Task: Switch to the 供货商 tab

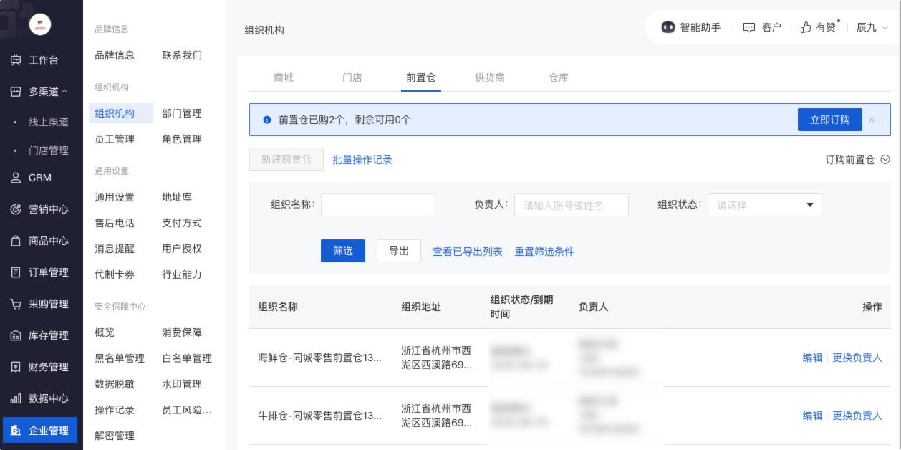Action: 489,77
